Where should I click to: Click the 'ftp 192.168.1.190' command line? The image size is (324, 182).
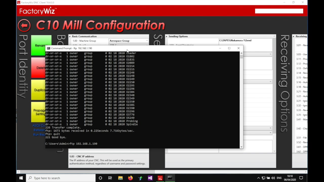[83, 144]
